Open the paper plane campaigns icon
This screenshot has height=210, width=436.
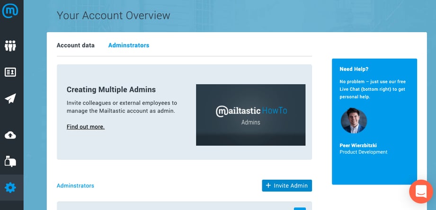(x=10, y=98)
